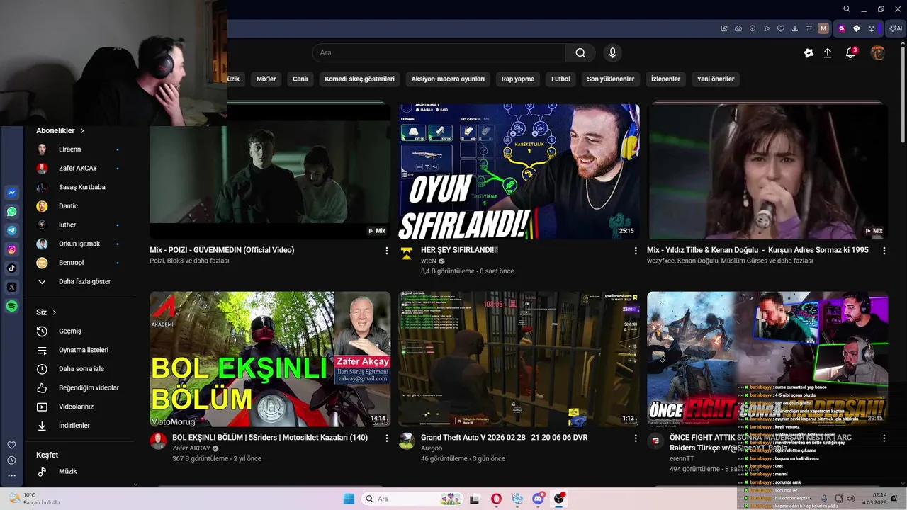The width and height of the screenshot is (907, 510).
Task: Click the browser AI button
Action: pyautogui.click(x=896, y=28)
